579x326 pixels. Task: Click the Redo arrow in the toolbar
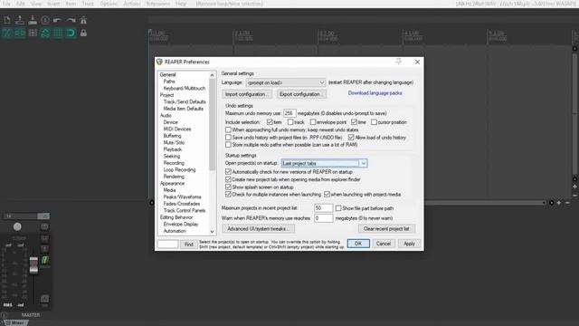click(x=71, y=20)
